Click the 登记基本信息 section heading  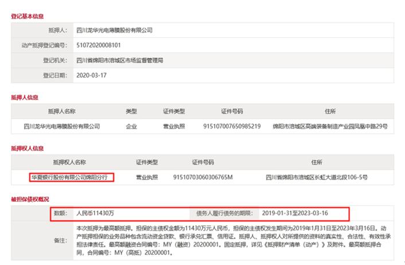(27, 16)
